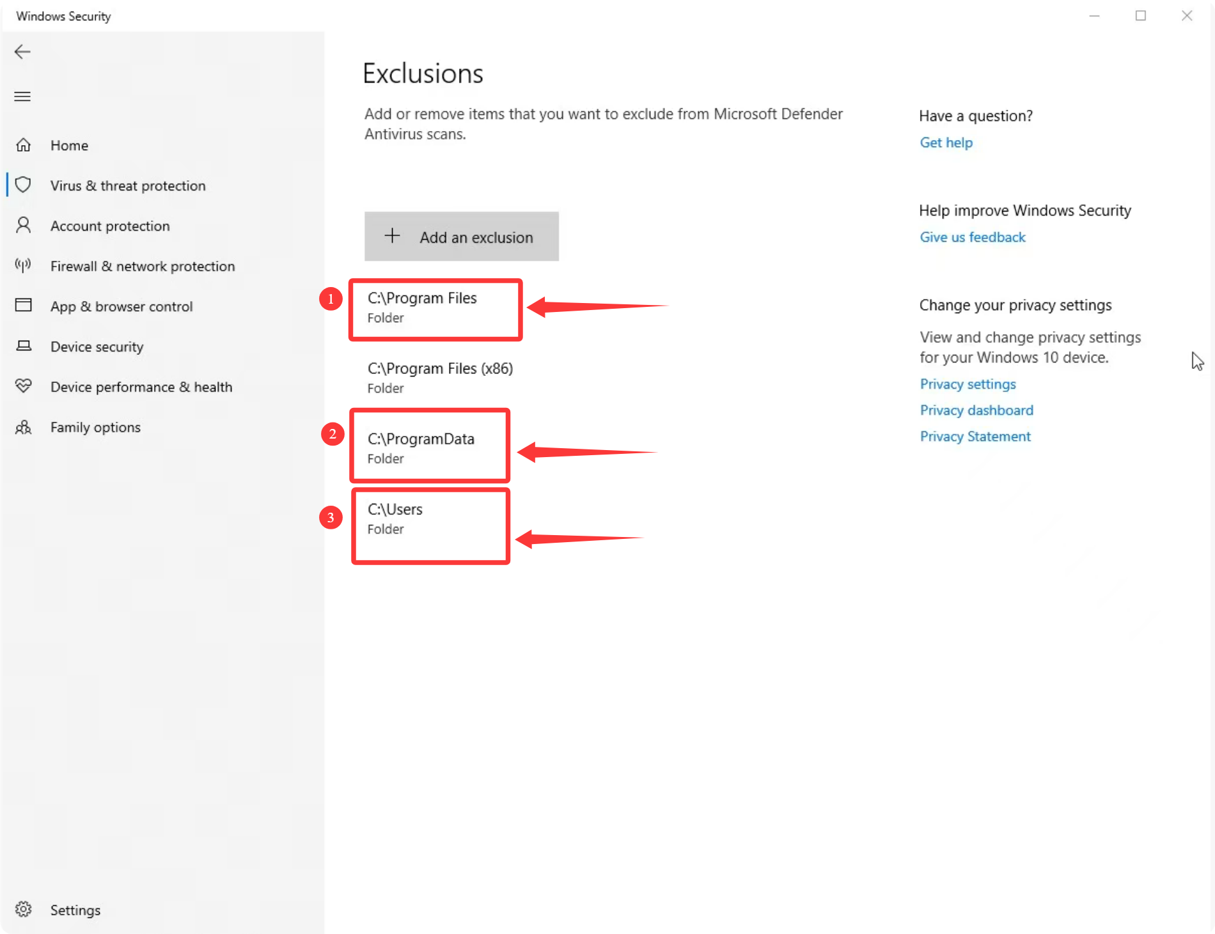The height and width of the screenshot is (934, 1215).
Task: Click the Account protection person icon
Action: 24,226
